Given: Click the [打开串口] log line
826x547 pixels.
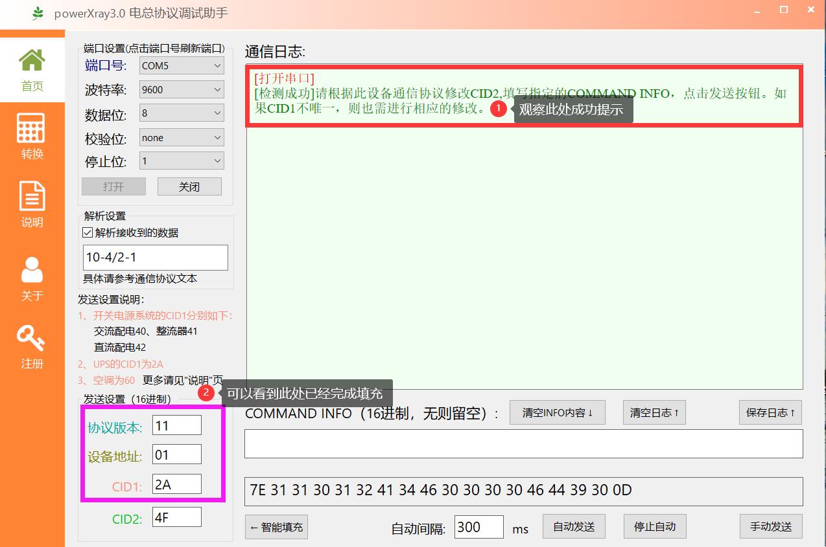Looking at the screenshot, I should point(284,78).
